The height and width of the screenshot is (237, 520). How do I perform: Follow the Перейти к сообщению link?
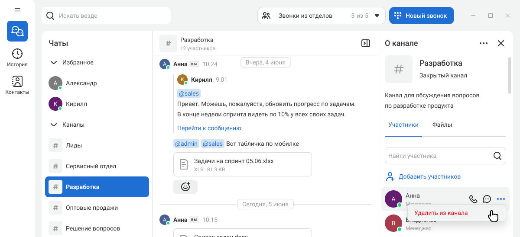tap(209, 128)
